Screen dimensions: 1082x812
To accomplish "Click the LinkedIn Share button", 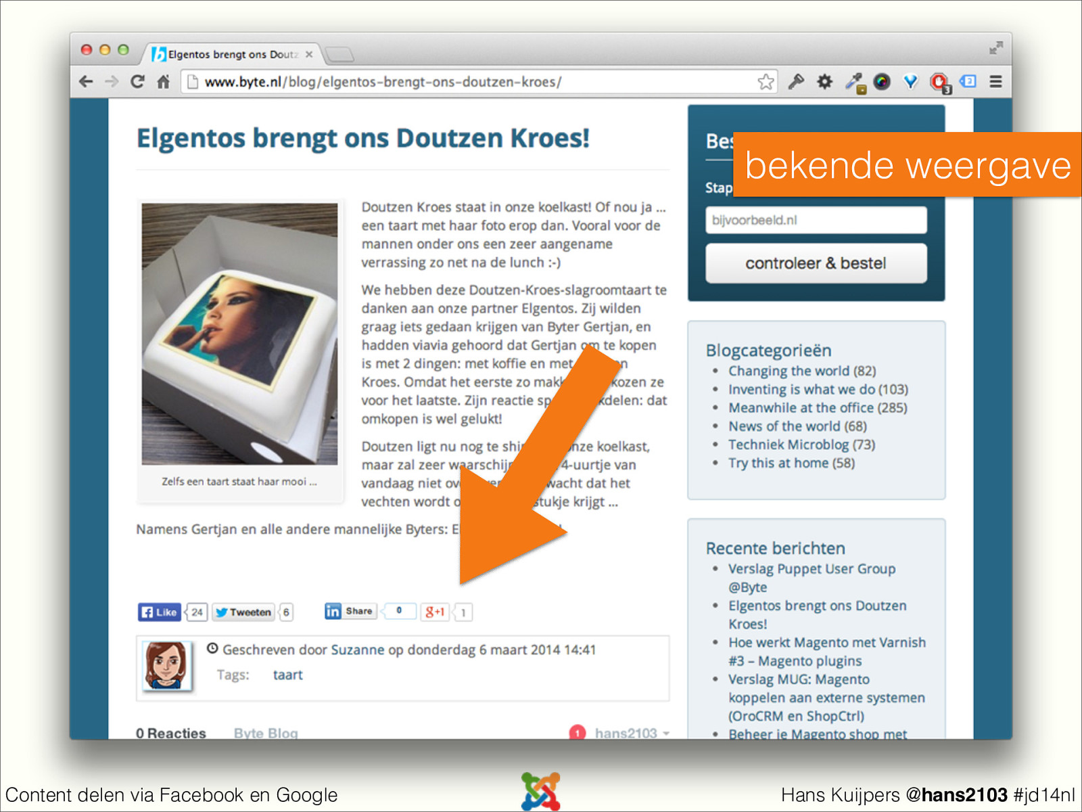I will point(350,611).
